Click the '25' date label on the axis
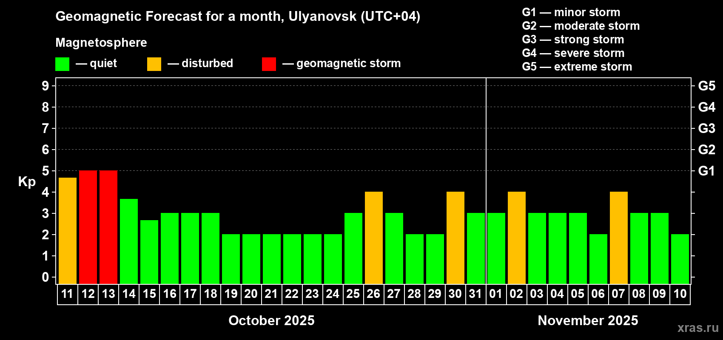The width and height of the screenshot is (723, 340). tap(353, 294)
